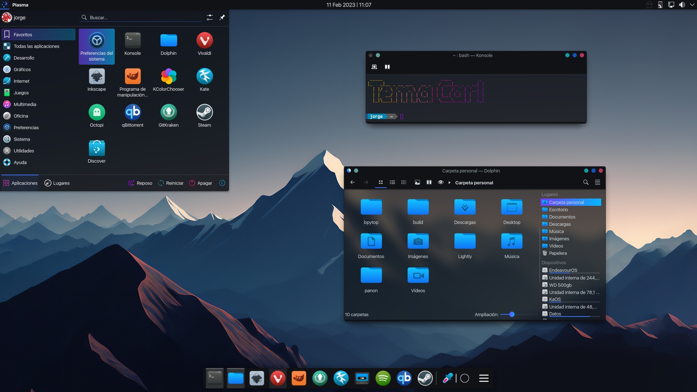Show hidden files with the eye toggle
Image resolution: width=697 pixels, height=392 pixels.
click(440, 183)
